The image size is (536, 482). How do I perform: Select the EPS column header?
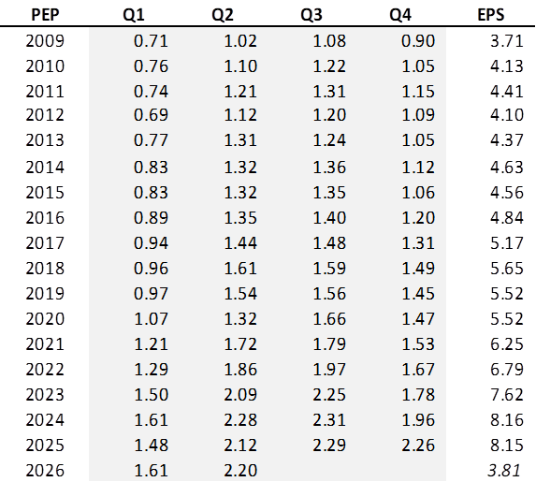pyautogui.click(x=491, y=15)
